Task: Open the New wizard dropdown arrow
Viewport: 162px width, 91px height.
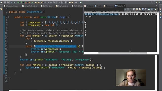Action: pyautogui.click(x=3, y=3)
